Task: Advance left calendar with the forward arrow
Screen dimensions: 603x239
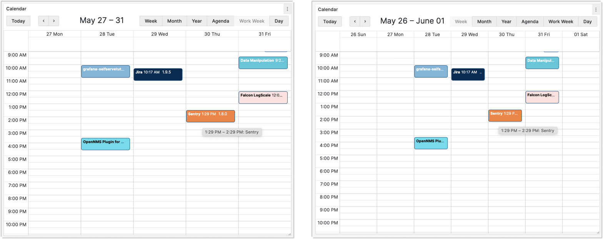Action: click(x=54, y=21)
